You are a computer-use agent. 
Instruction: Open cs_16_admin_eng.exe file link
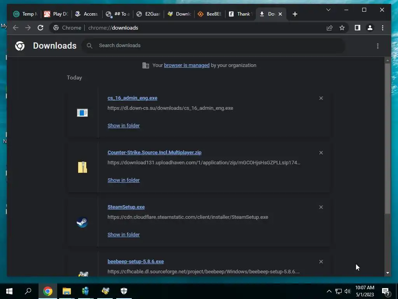pos(132,98)
